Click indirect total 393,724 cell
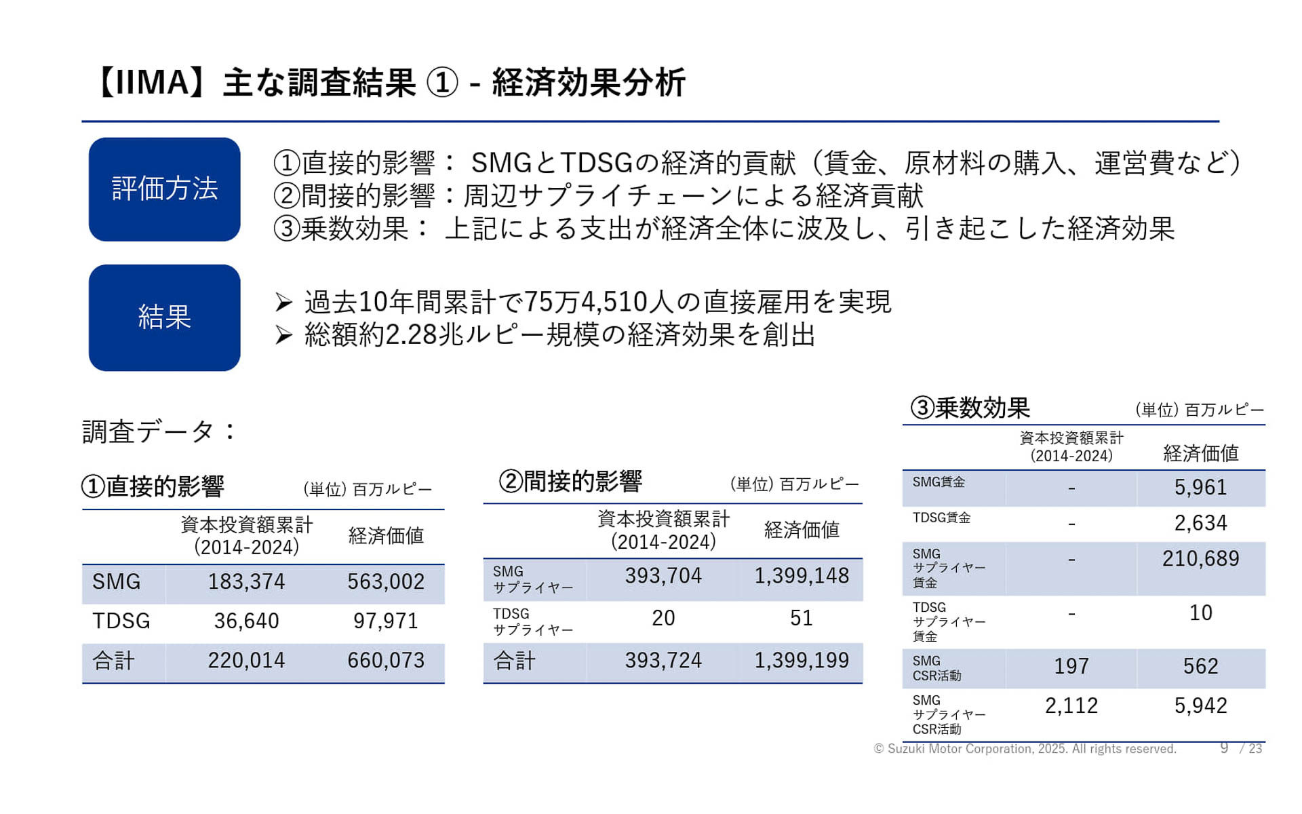Screen dimensions: 1302x814 (x=663, y=661)
